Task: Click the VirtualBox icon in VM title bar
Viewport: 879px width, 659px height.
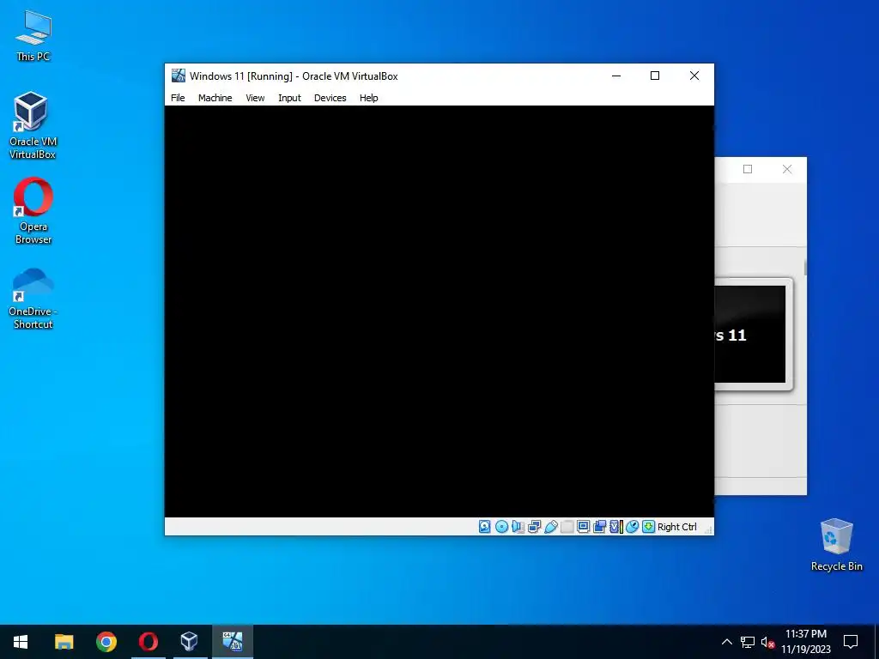Action: coord(179,76)
